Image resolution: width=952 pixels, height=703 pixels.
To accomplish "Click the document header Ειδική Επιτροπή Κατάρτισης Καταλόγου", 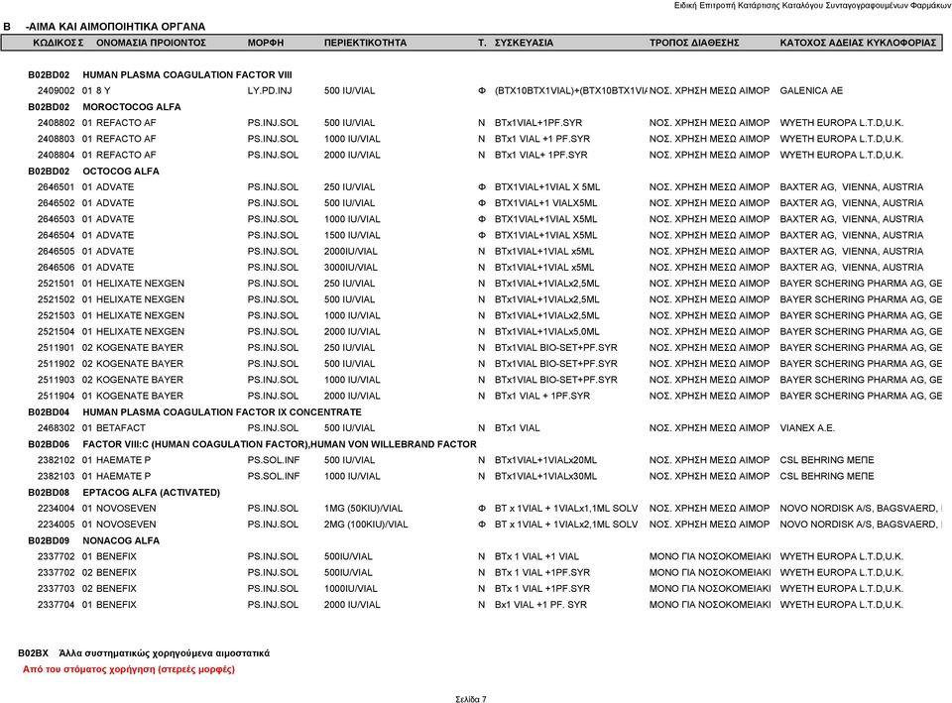I will click(x=749, y=6).
